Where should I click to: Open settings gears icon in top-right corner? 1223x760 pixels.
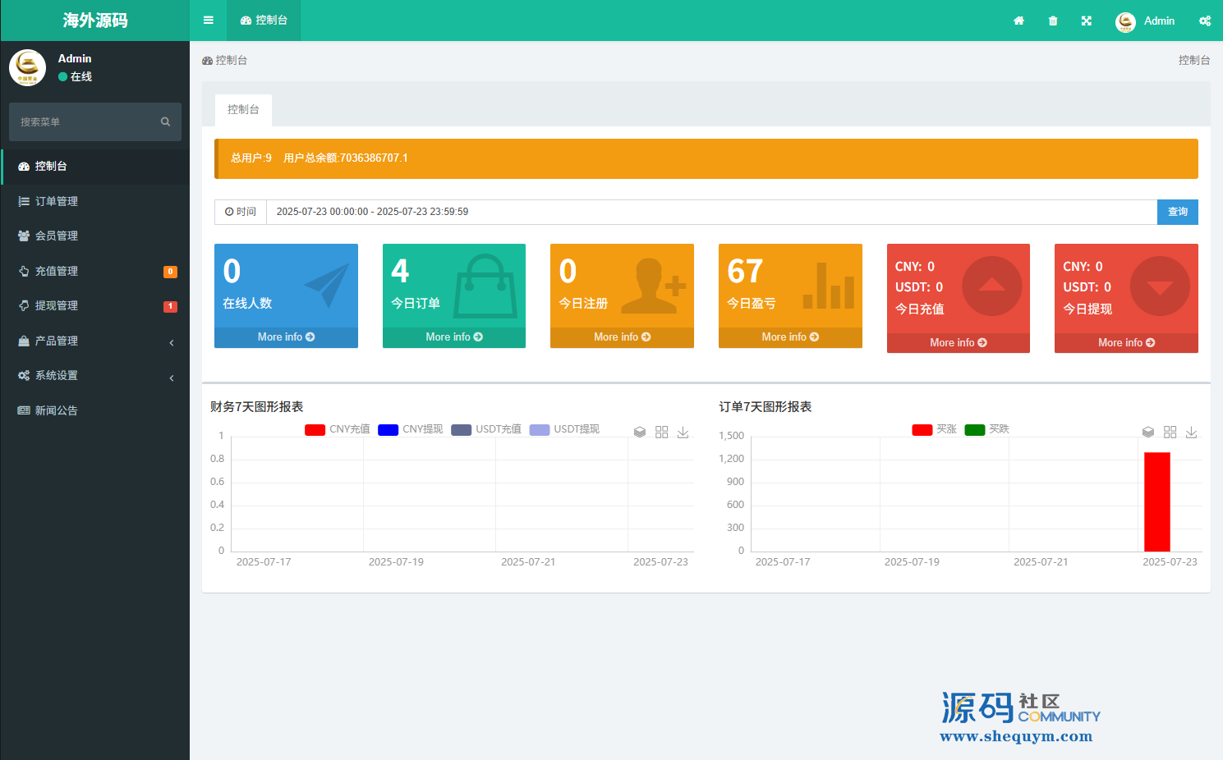coord(1204,21)
